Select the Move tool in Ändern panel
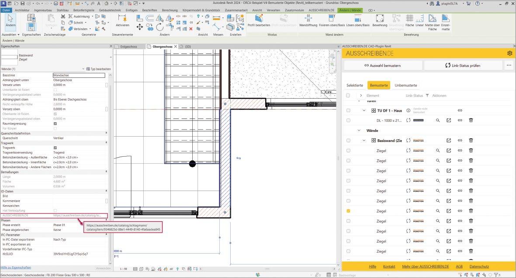516x278 pixels. 139,27
